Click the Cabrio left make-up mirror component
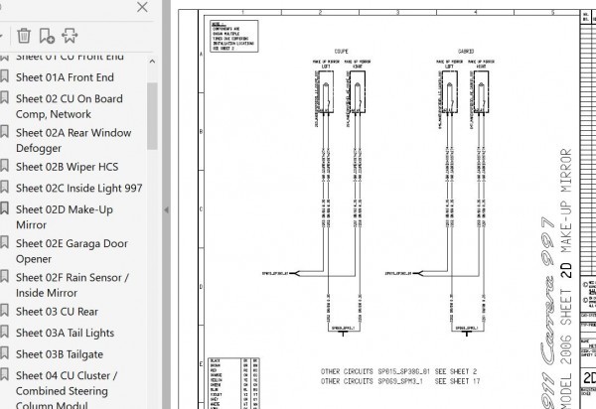This screenshot has width=596, height=409. click(450, 92)
